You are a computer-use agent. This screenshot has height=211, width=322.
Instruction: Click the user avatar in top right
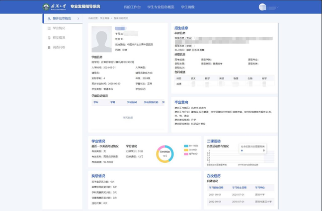(x=262, y=7)
